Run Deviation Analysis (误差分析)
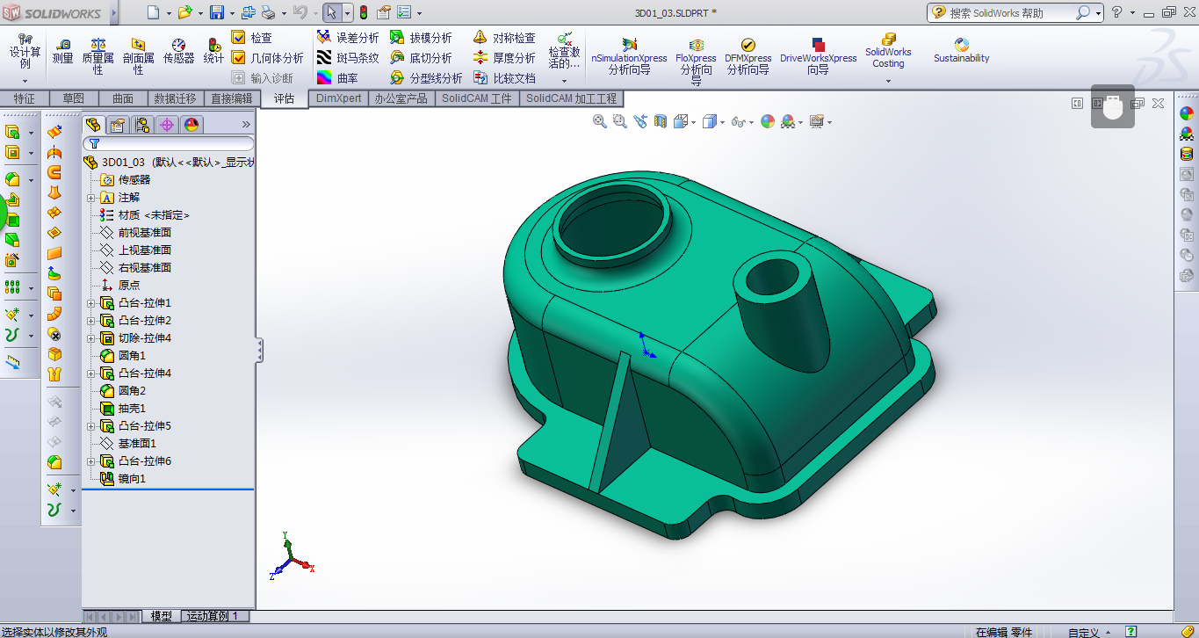The width and height of the screenshot is (1199, 638). pyautogui.click(x=348, y=38)
